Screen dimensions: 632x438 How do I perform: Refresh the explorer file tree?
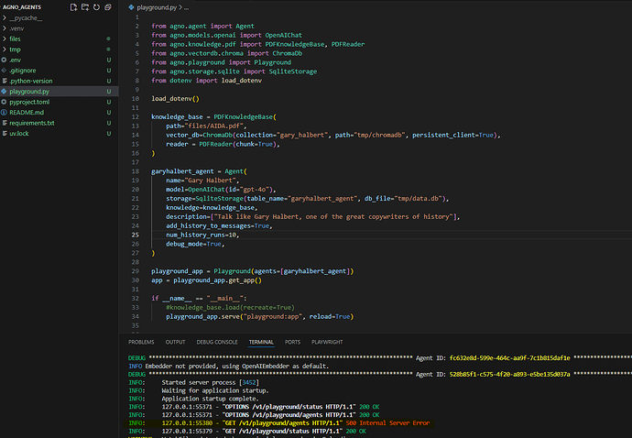(x=96, y=7)
